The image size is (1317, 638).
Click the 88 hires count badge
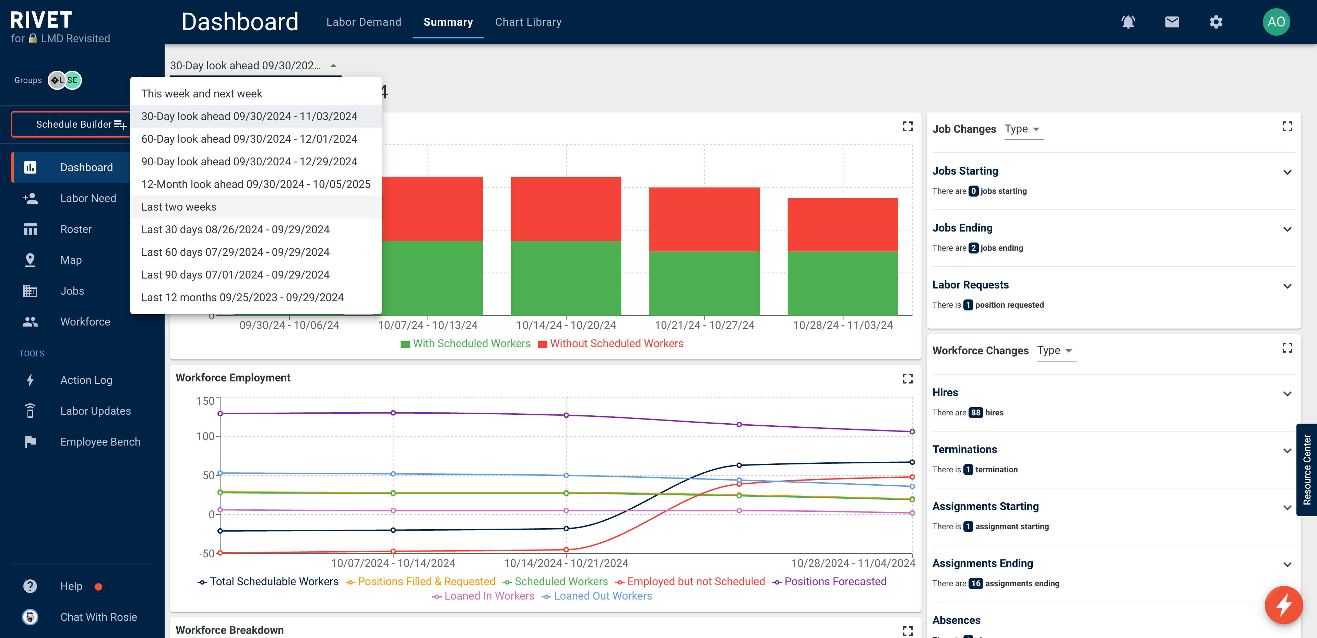975,413
